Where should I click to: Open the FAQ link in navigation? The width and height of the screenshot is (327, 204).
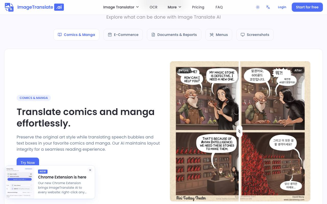click(x=219, y=7)
